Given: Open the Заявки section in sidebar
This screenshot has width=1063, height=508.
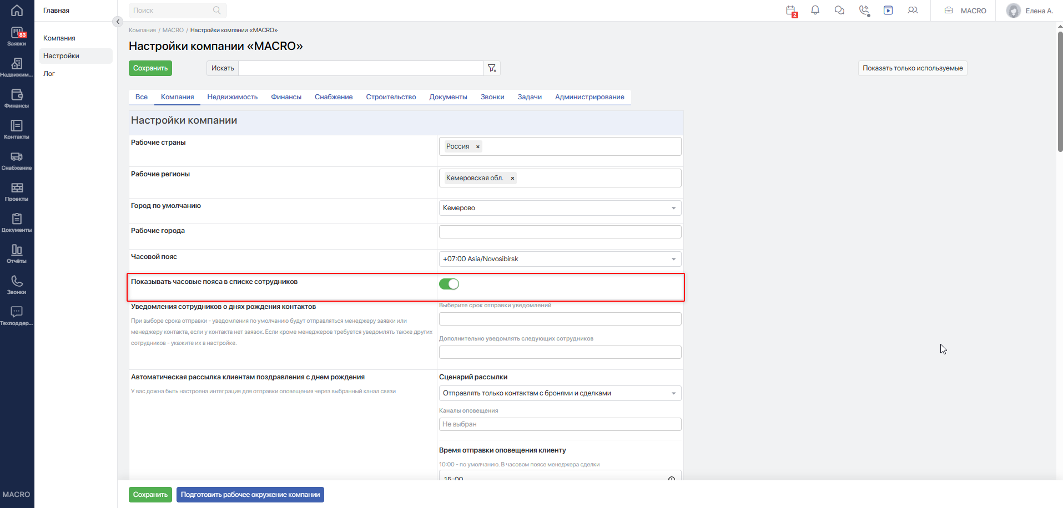Looking at the screenshot, I should 17,37.
